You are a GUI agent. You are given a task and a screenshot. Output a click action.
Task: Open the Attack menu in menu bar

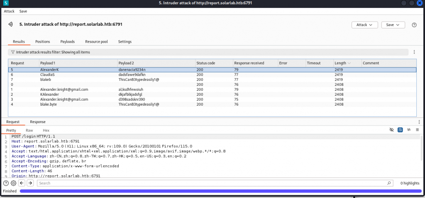[x=9, y=11]
